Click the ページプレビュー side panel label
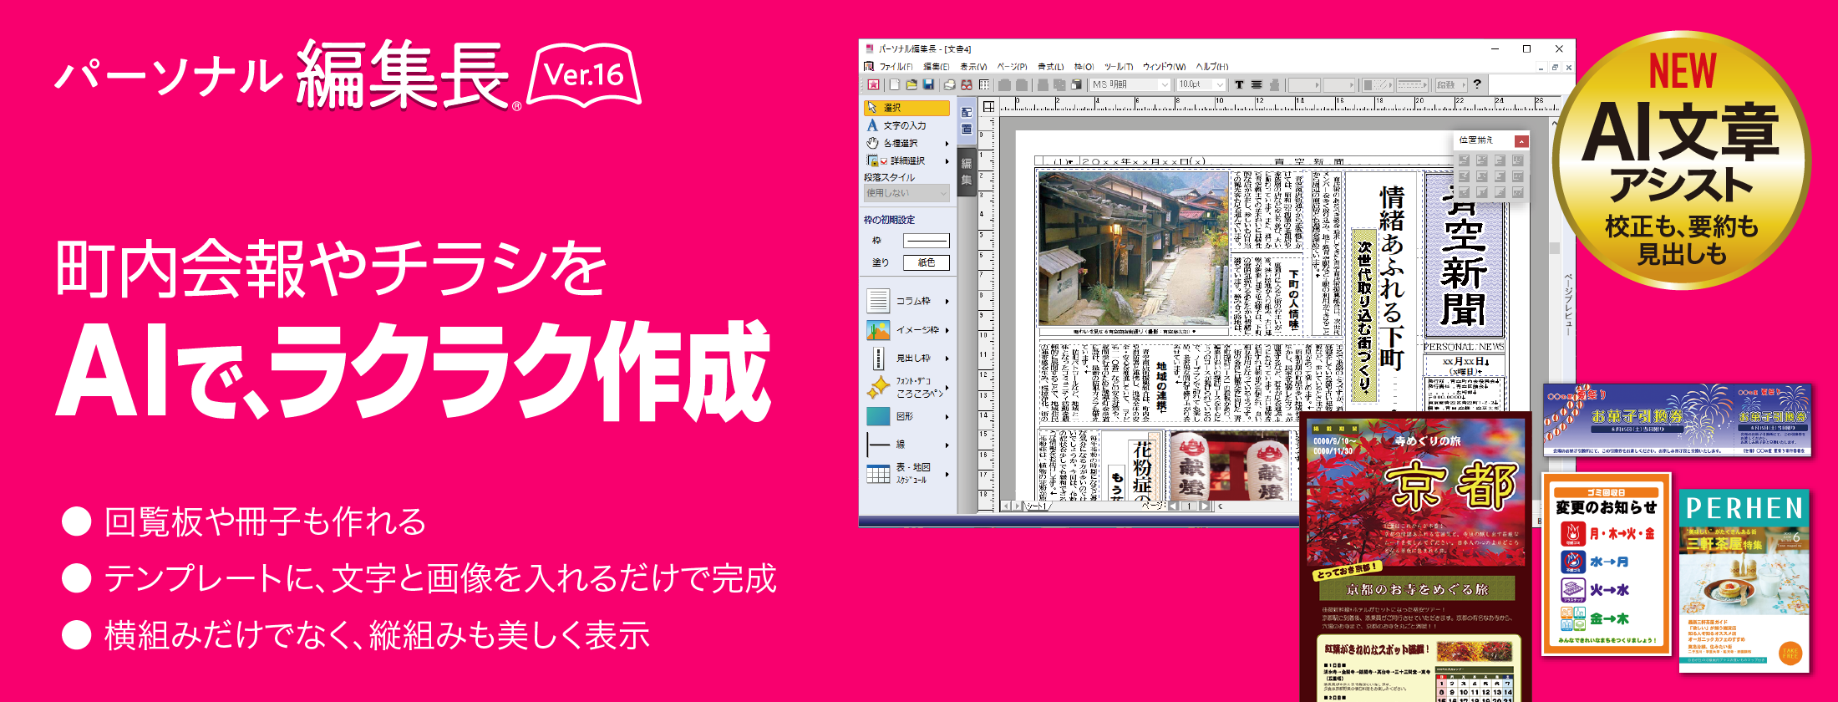 click(x=1568, y=304)
